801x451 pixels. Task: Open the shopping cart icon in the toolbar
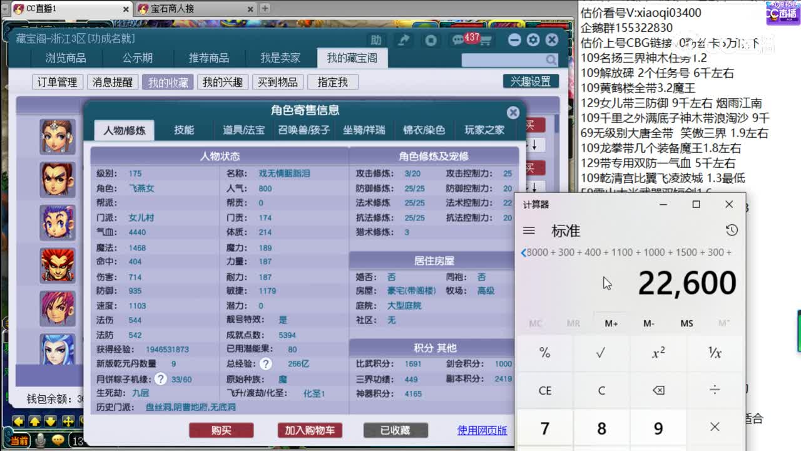tap(487, 39)
